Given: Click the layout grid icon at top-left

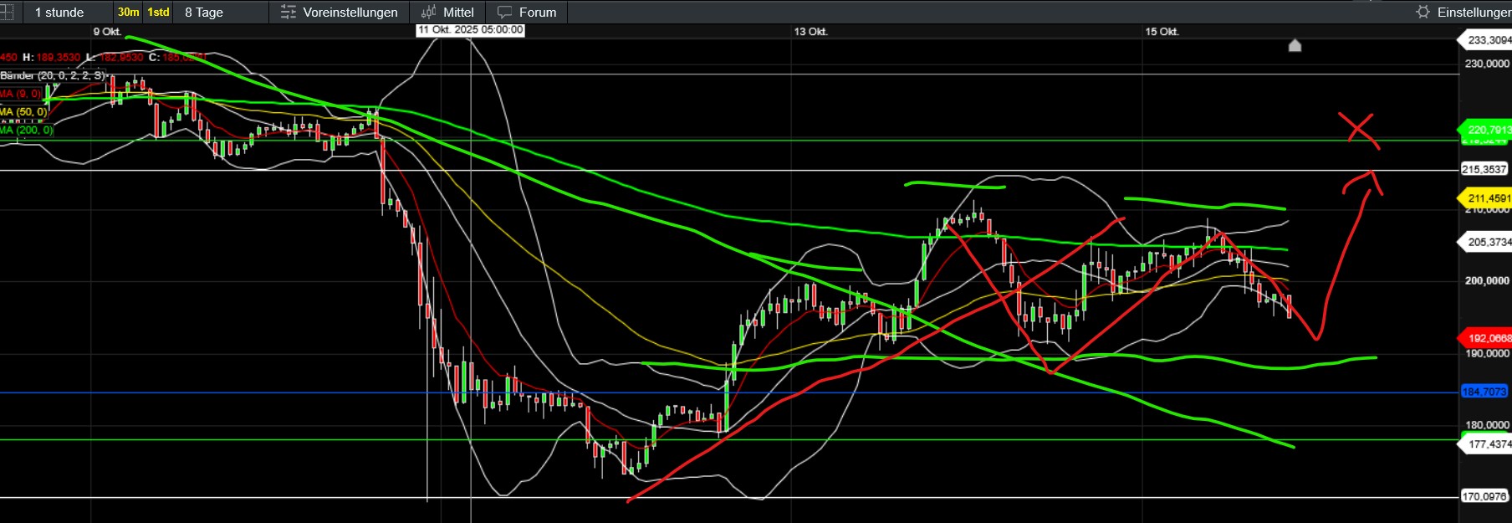Looking at the screenshot, I should [7, 12].
